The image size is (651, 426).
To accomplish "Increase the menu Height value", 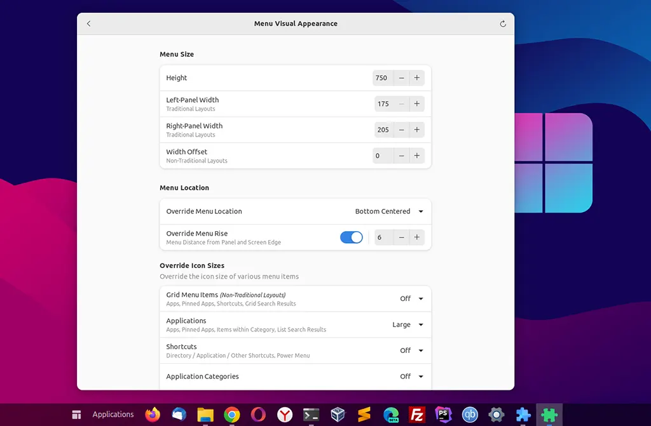I will tap(417, 78).
